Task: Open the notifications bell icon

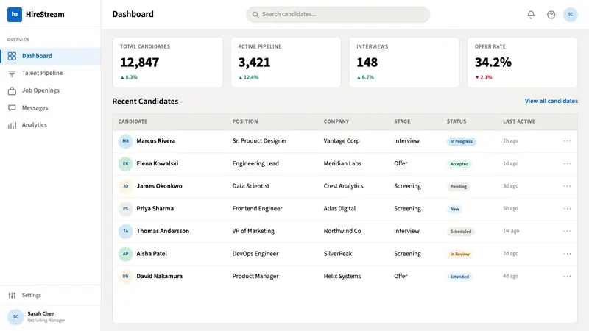Action: click(531, 14)
